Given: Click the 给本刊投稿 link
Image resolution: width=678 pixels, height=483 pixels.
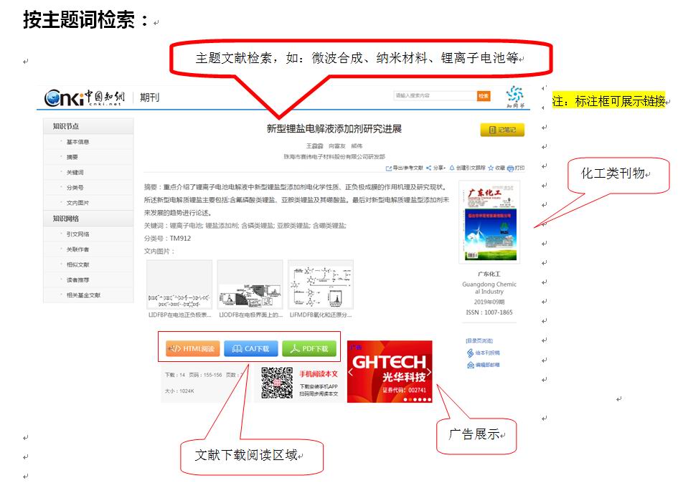Looking at the screenshot, I should pyautogui.click(x=487, y=353).
